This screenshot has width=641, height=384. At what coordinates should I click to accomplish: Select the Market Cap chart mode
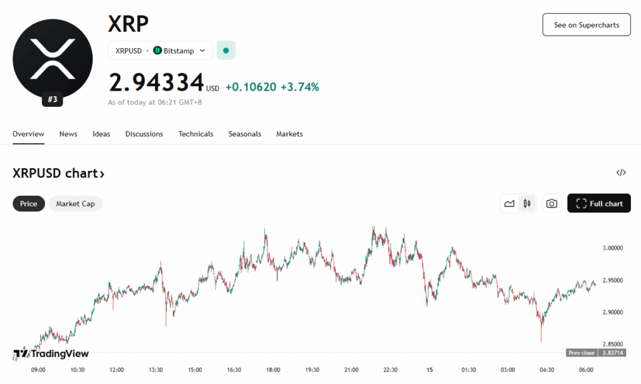(76, 204)
